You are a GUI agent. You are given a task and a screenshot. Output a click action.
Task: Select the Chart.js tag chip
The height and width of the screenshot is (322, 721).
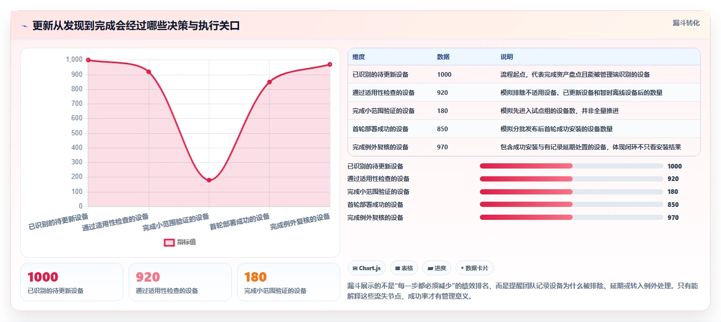pyautogui.click(x=367, y=268)
